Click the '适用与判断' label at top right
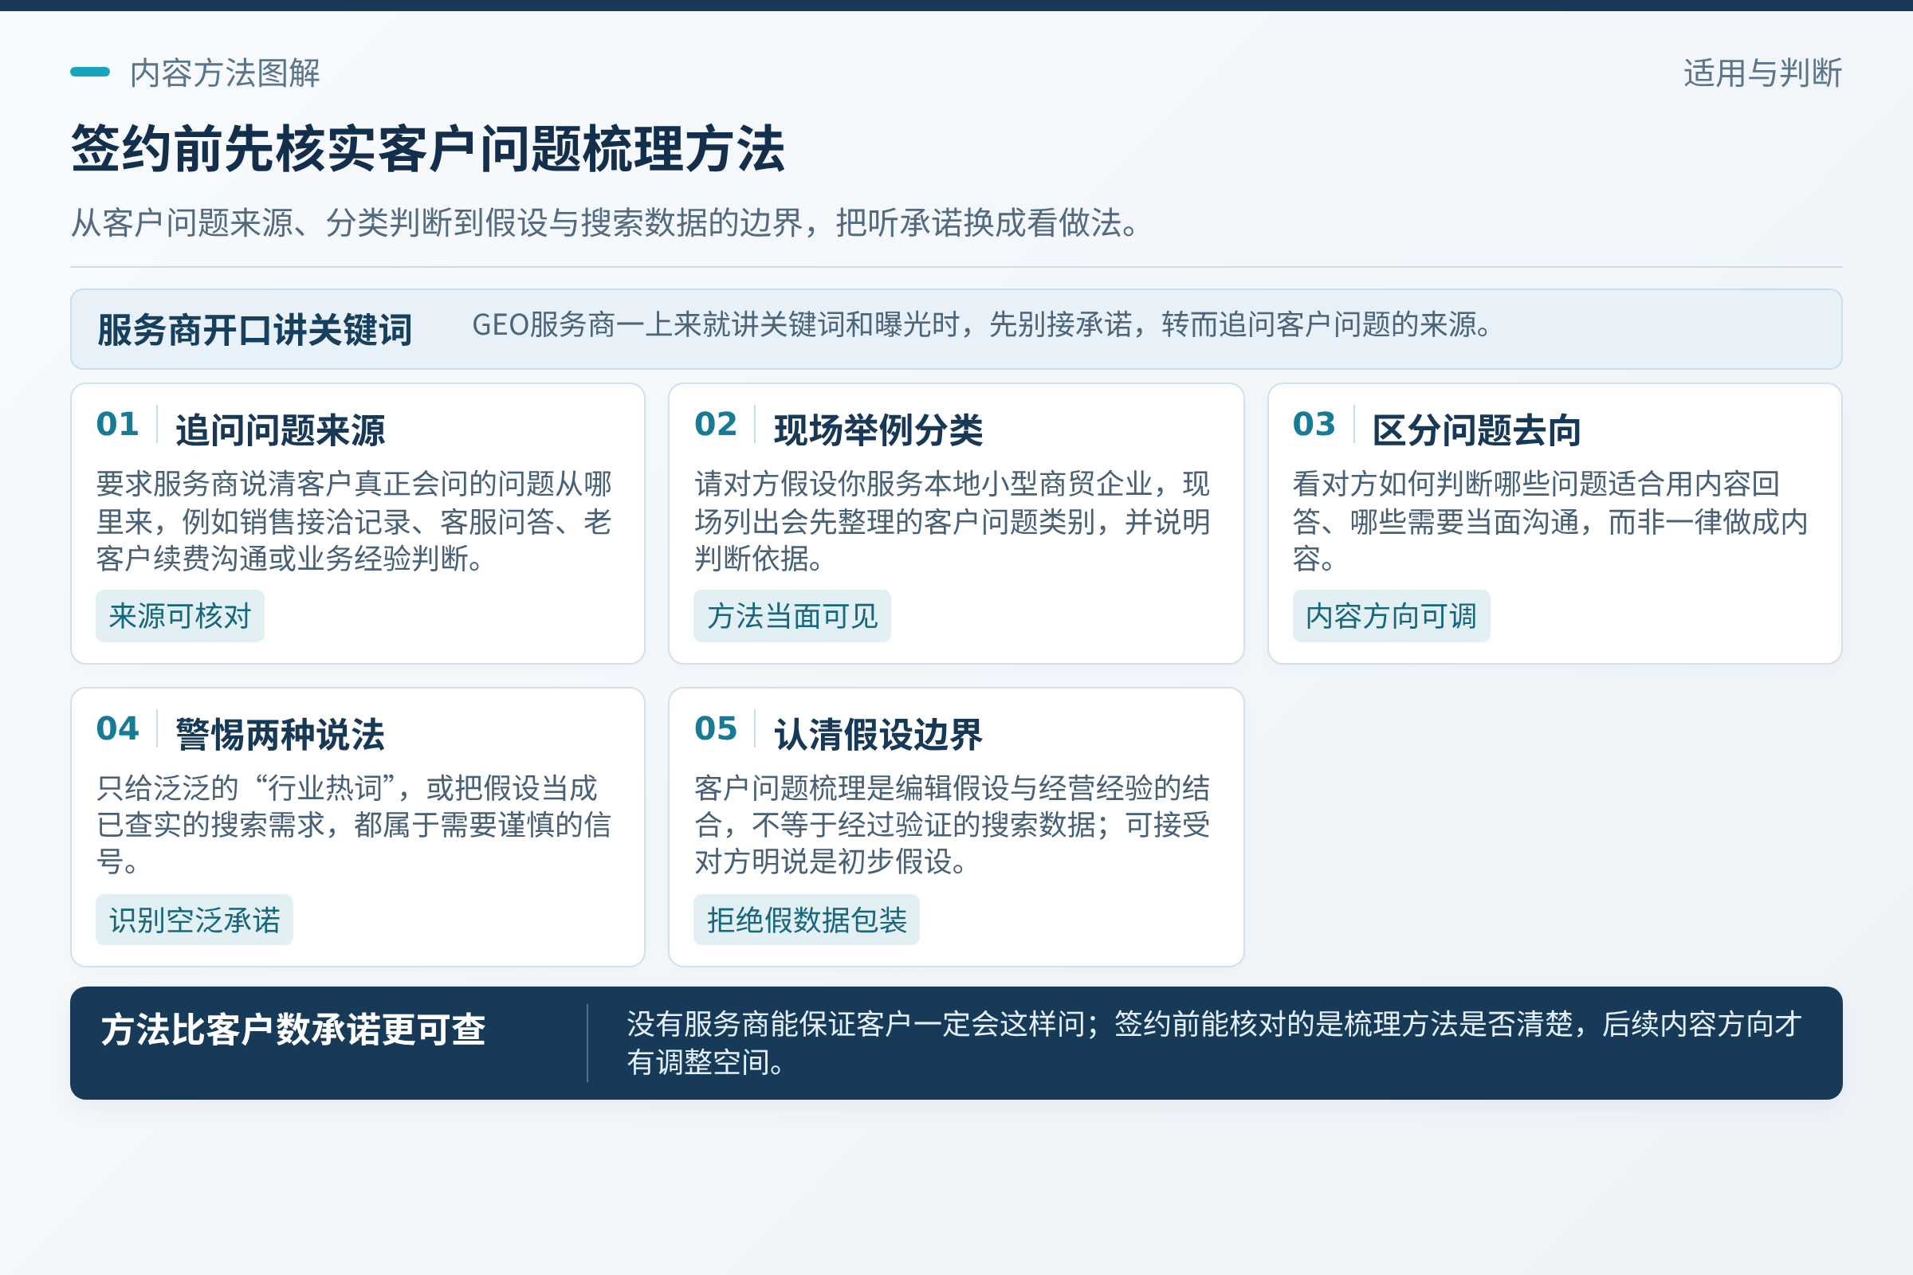The width and height of the screenshot is (1913, 1275). click(x=1762, y=73)
